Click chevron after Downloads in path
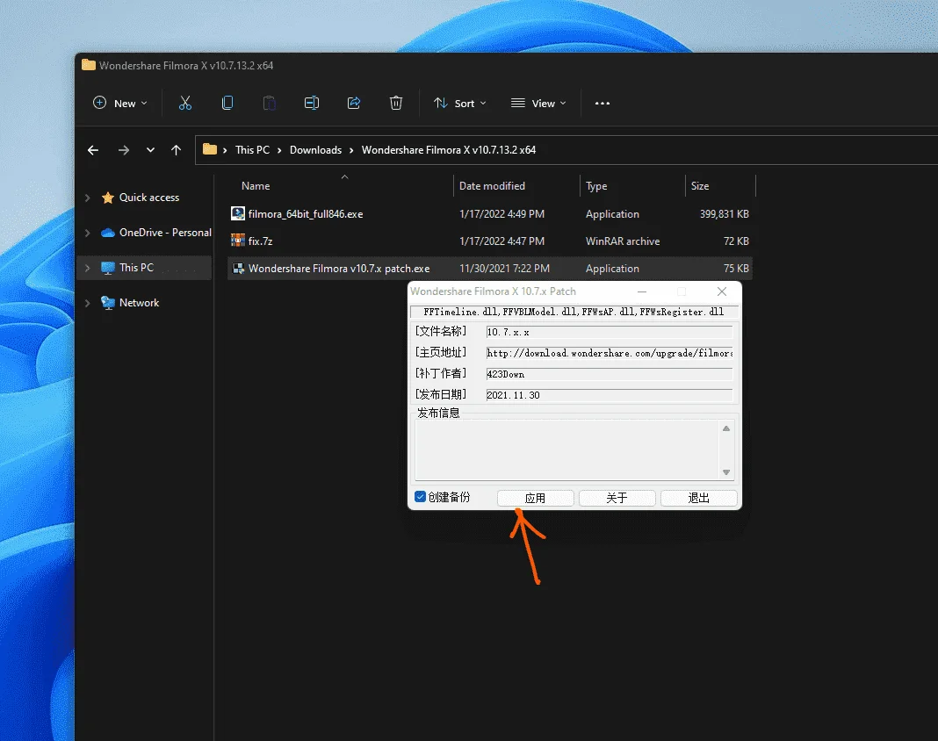Image resolution: width=938 pixels, height=741 pixels. click(351, 150)
